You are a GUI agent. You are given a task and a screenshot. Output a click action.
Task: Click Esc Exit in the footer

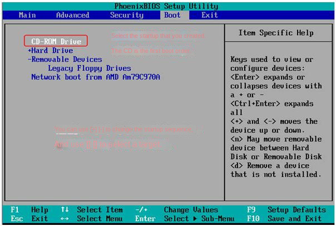[29, 219]
